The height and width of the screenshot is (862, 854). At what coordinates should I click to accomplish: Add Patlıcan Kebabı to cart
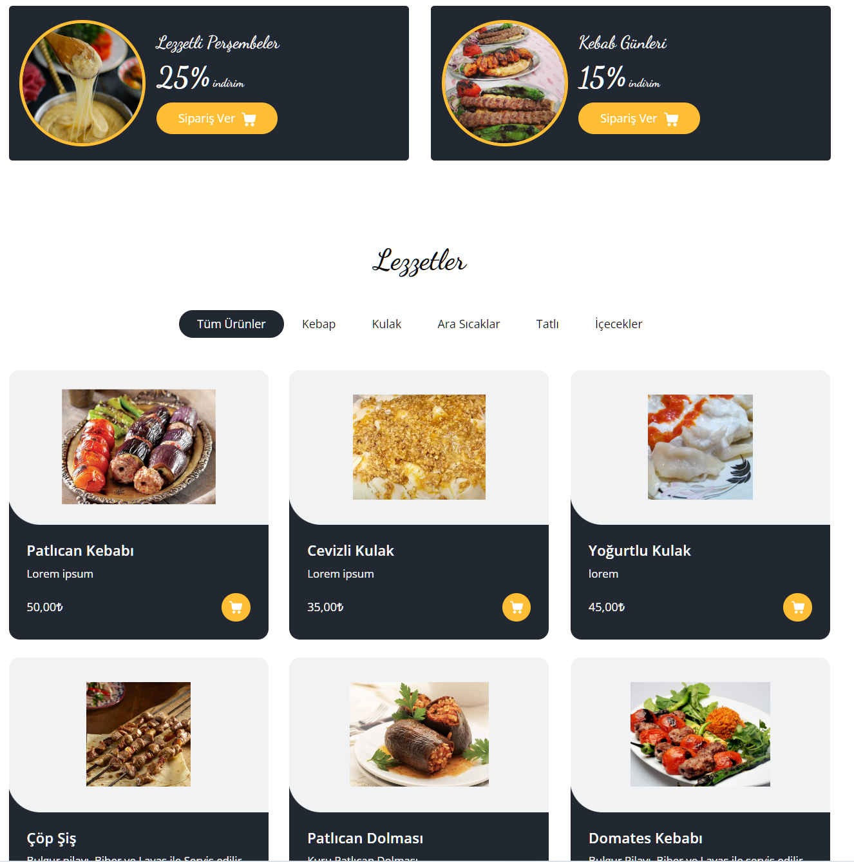coord(236,607)
